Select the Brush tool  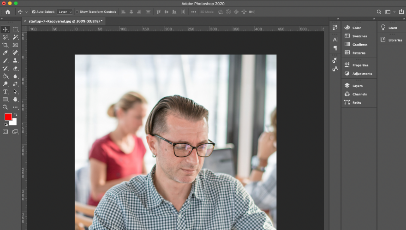click(x=6, y=60)
